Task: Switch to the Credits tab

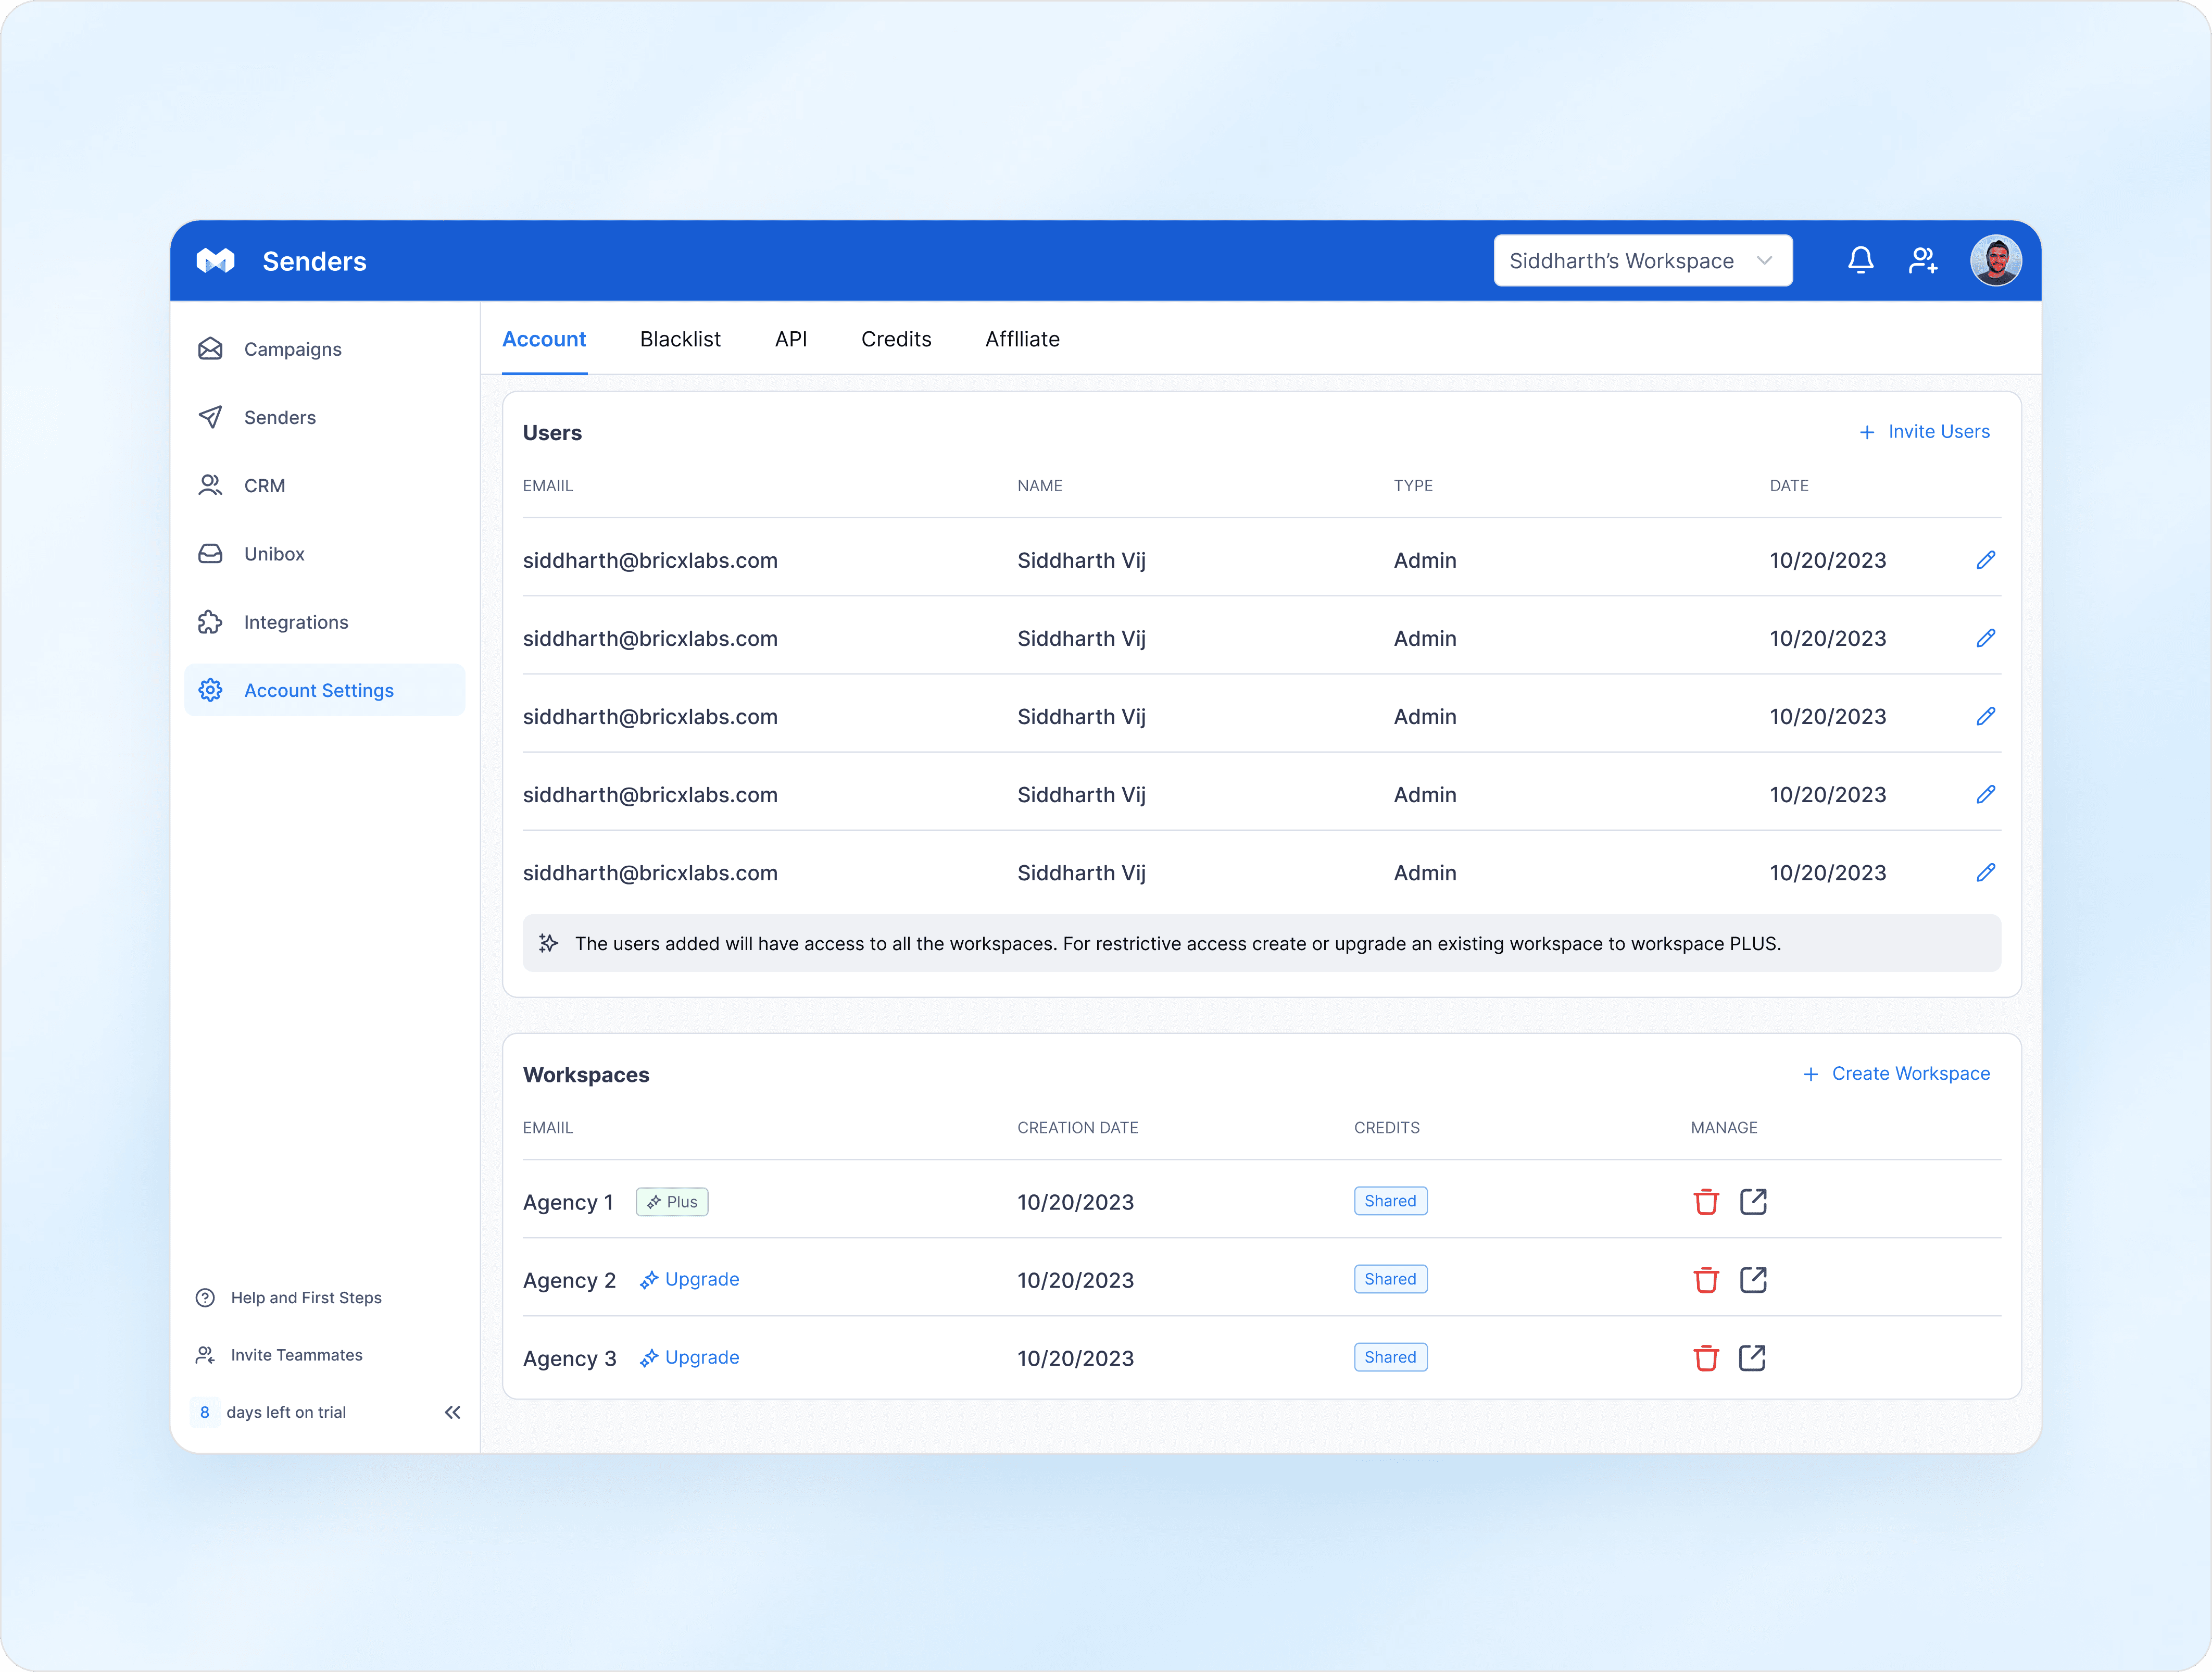Action: click(x=895, y=339)
